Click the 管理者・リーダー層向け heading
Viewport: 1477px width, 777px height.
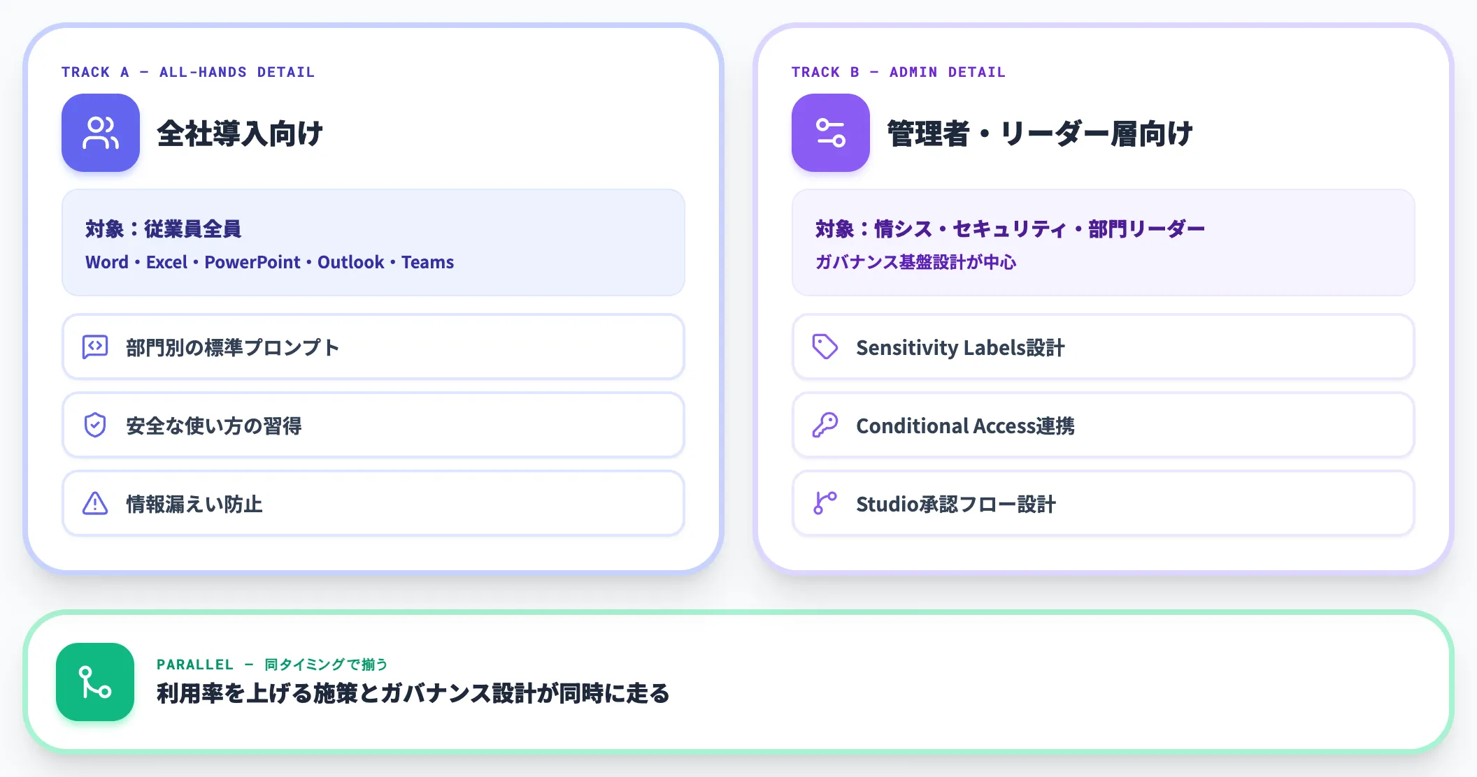[1040, 133]
